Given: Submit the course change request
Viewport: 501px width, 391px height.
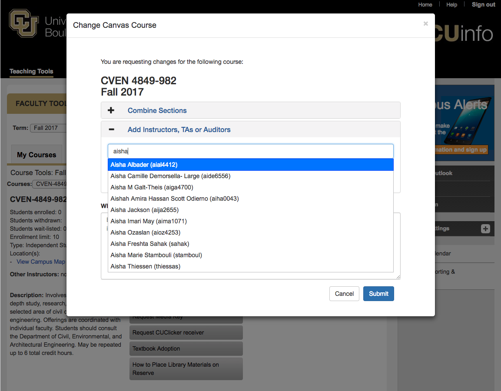Looking at the screenshot, I should point(378,294).
